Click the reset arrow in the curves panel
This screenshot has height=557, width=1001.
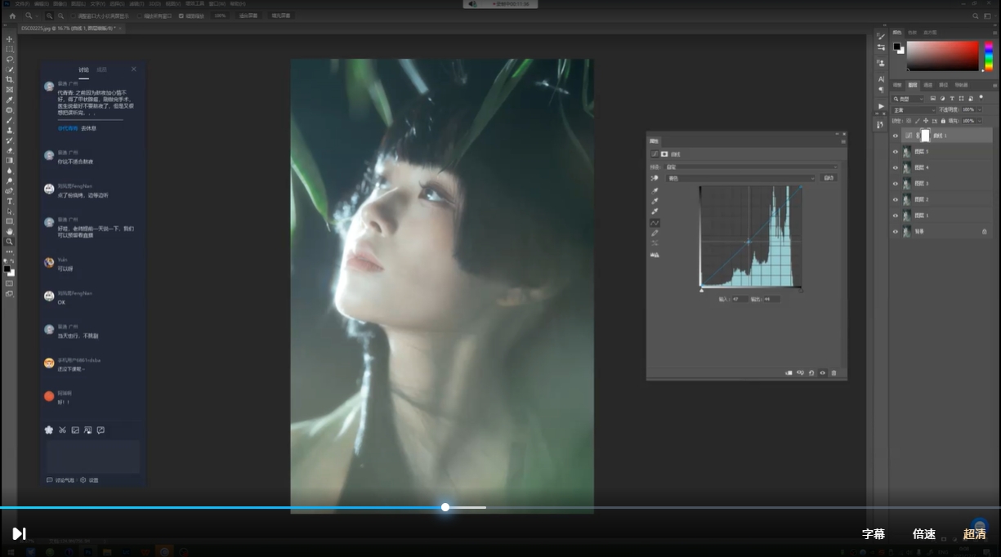point(811,372)
